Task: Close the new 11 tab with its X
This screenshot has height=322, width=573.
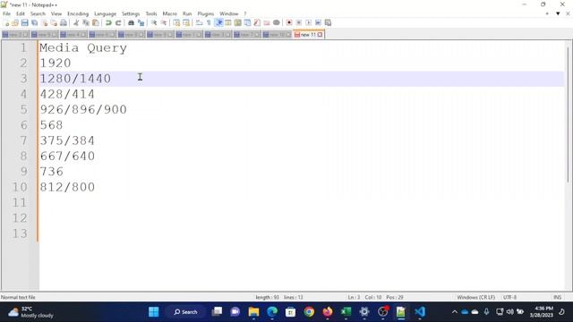Action: pos(321,35)
